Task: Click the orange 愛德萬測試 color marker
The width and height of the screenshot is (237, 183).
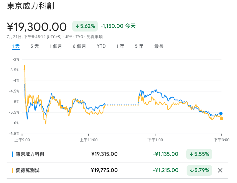Action: point(13,170)
